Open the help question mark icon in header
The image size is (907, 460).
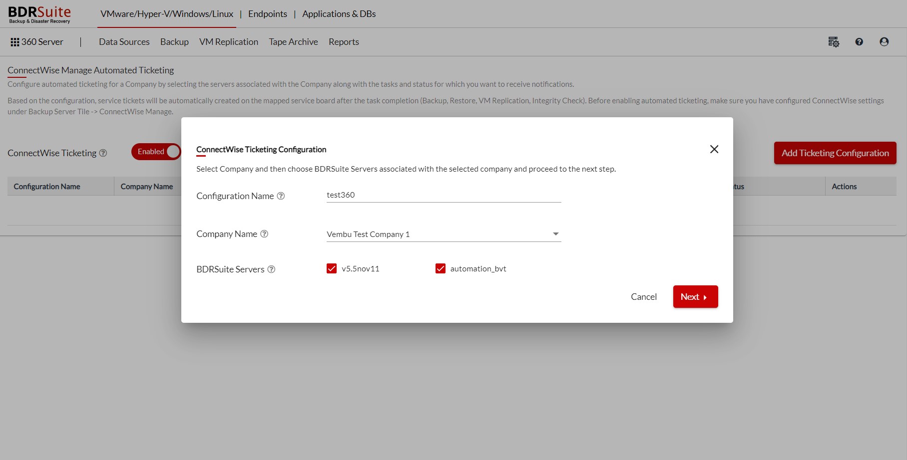[859, 42]
